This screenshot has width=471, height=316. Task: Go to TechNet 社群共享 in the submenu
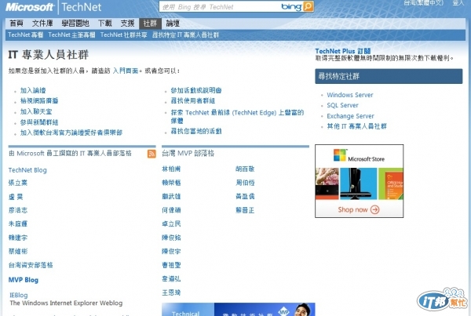(124, 35)
